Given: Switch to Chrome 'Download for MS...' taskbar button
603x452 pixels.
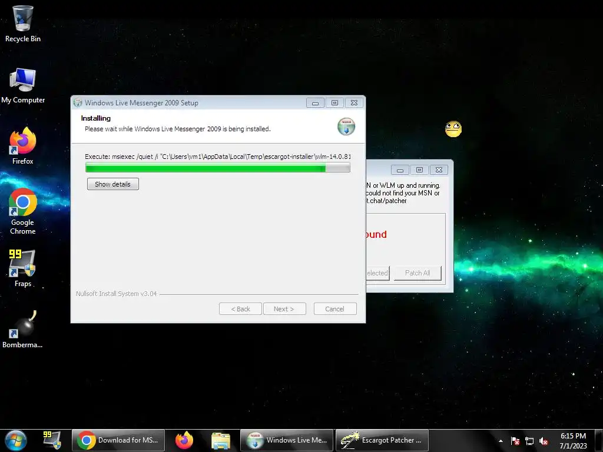Looking at the screenshot, I should tap(118, 440).
